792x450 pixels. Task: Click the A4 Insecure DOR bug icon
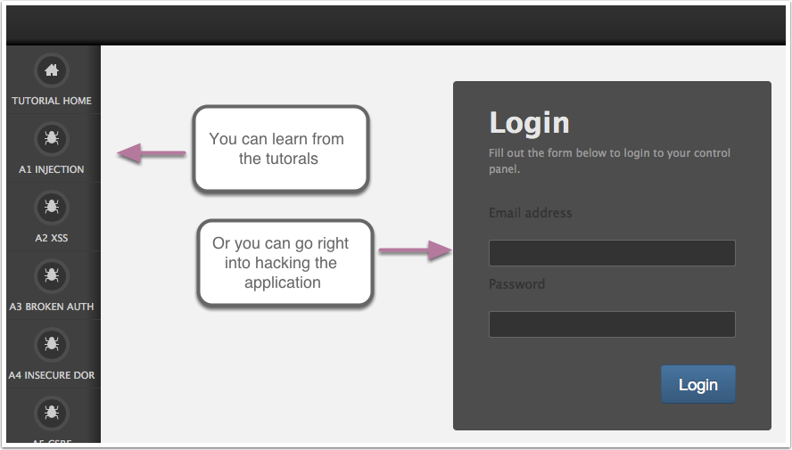click(x=52, y=344)
